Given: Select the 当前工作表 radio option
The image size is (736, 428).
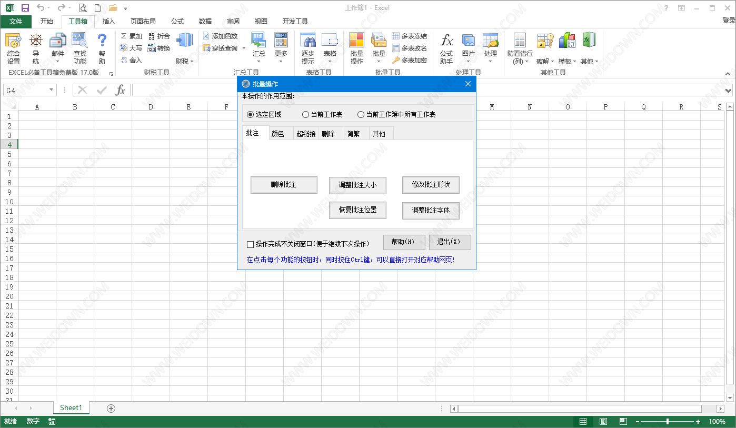Looking at the screenshot, I should coord(322,114).
